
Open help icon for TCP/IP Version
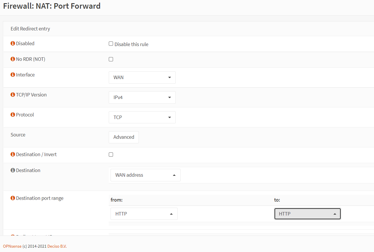click(13, 95)
